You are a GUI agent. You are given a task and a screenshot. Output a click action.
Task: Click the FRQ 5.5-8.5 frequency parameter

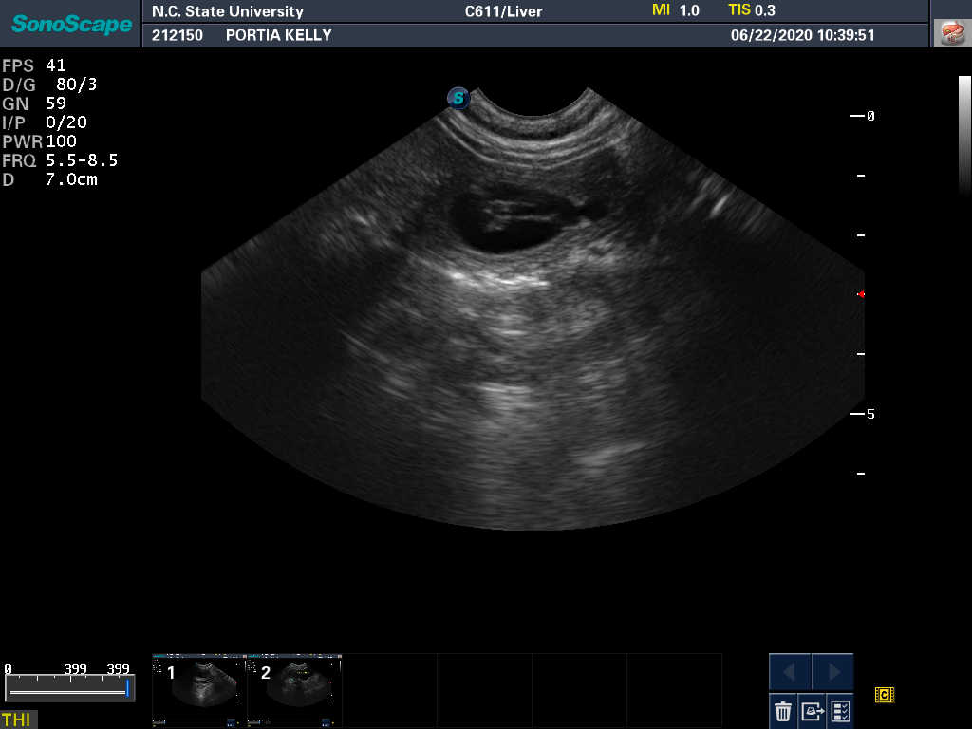[x=60, y=160]
